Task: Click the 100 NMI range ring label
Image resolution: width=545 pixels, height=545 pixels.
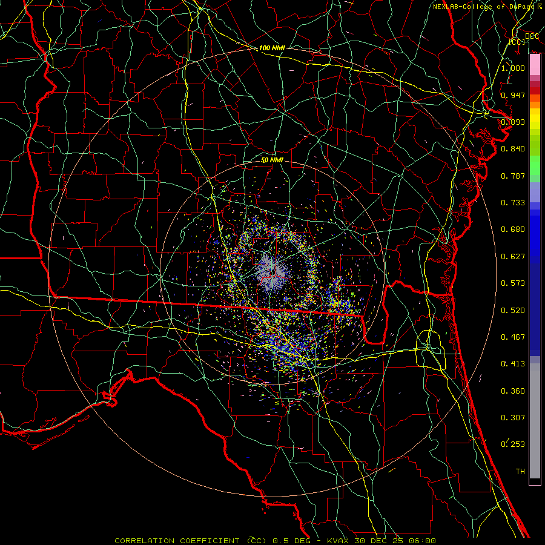Action: (272, 48)
